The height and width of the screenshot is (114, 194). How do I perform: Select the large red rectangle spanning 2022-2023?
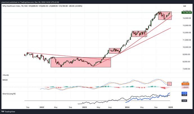(x=81, y=62)
